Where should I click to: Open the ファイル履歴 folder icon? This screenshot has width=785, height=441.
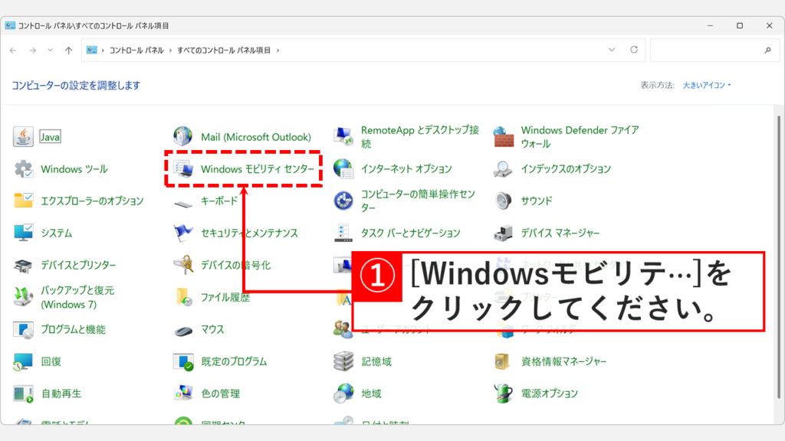pyautogui.click(x=183, y=297)
